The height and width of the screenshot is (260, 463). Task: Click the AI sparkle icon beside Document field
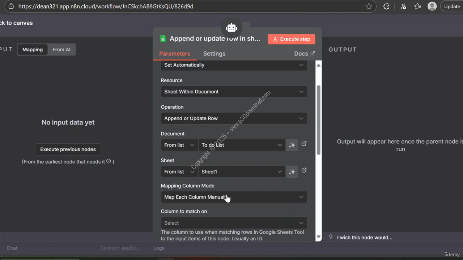tap(292, 145)
